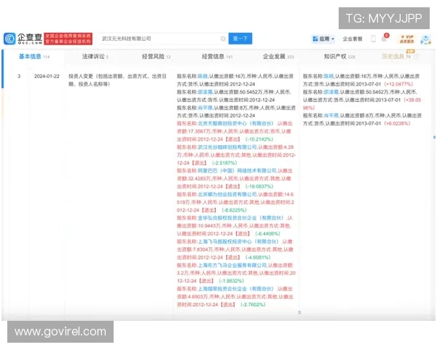The height and width of the screenshot is (350, 437).
Task: Click the (-1.8832%) change value
Action: click(x=232, y=281)
